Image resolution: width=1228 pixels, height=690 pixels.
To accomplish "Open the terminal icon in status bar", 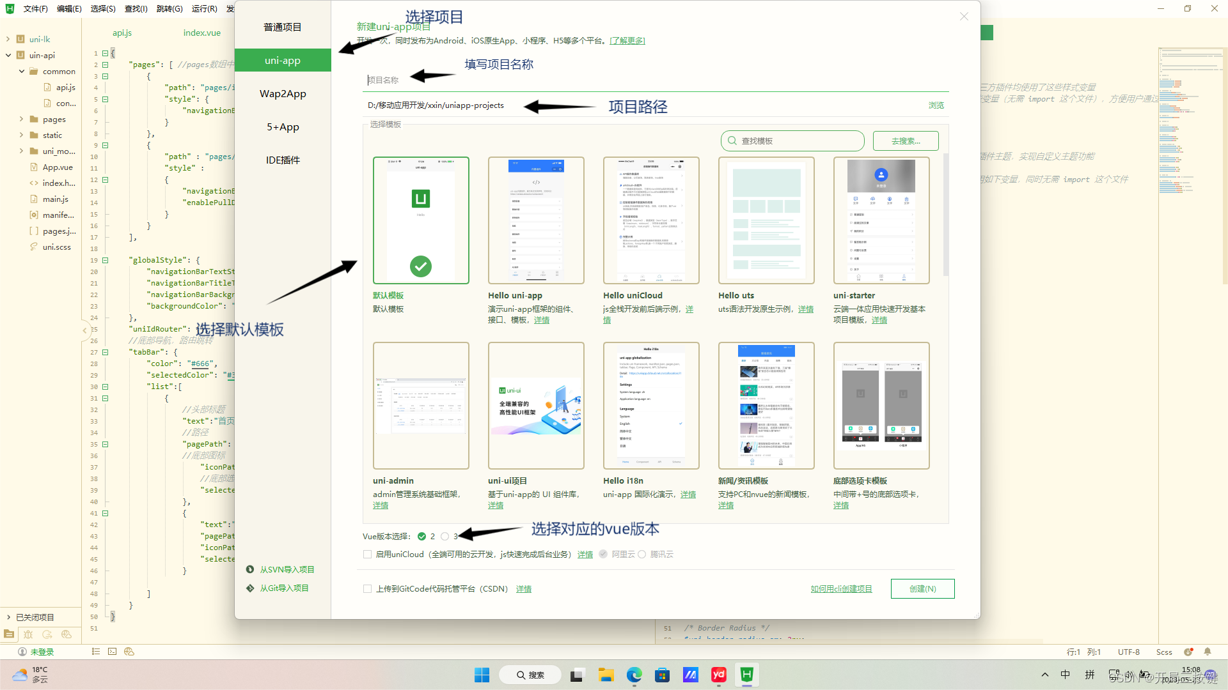I will pos(113,652).
